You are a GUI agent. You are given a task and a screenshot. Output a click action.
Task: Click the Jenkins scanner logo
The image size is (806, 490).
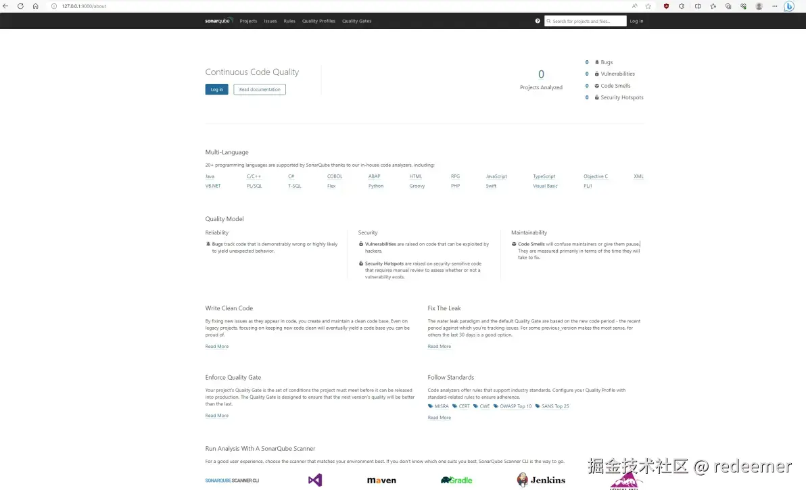pyautogui.click(x=541, y=480)
